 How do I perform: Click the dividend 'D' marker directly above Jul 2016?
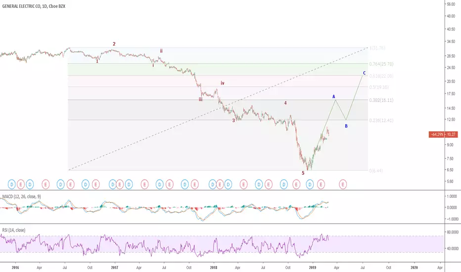pyautogui.click(x=60, y=184)
